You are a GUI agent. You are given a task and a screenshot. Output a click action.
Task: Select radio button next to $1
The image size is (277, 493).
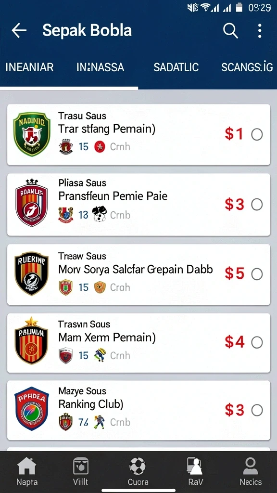coord(257,135)
